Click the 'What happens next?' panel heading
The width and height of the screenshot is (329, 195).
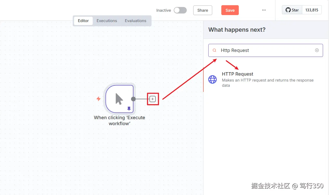237,30
